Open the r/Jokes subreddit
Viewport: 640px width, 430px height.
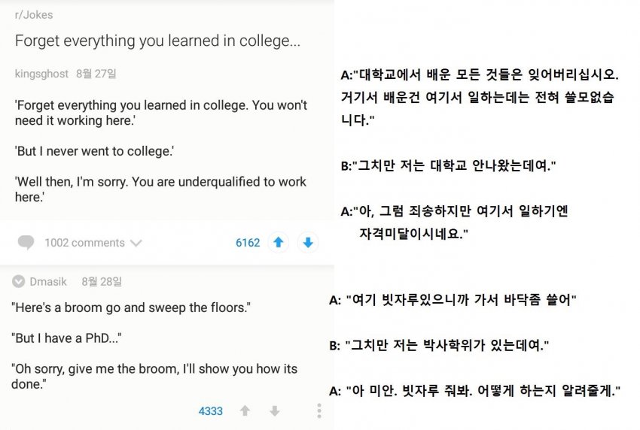34,15
